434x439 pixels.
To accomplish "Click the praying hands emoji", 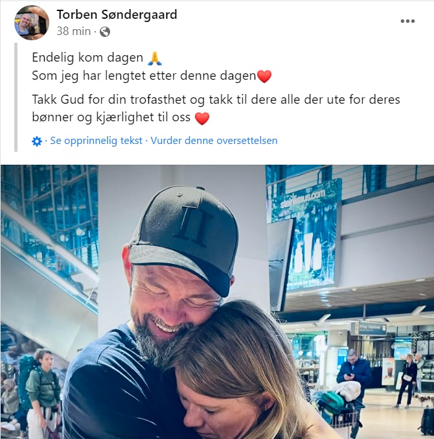I will 155,58.
